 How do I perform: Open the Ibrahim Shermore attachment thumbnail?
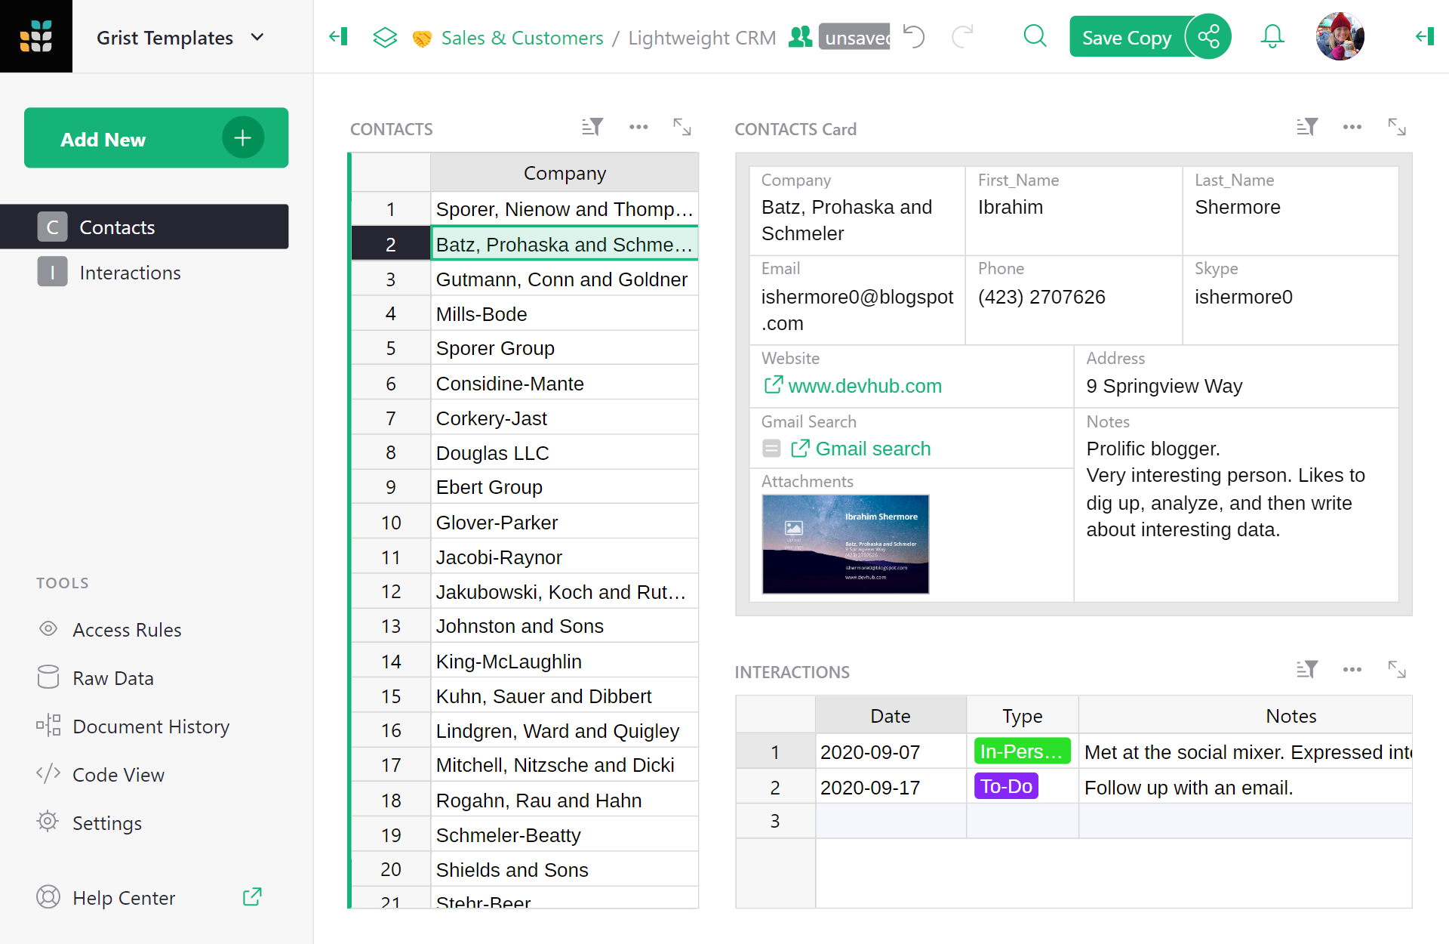[845, 544]
